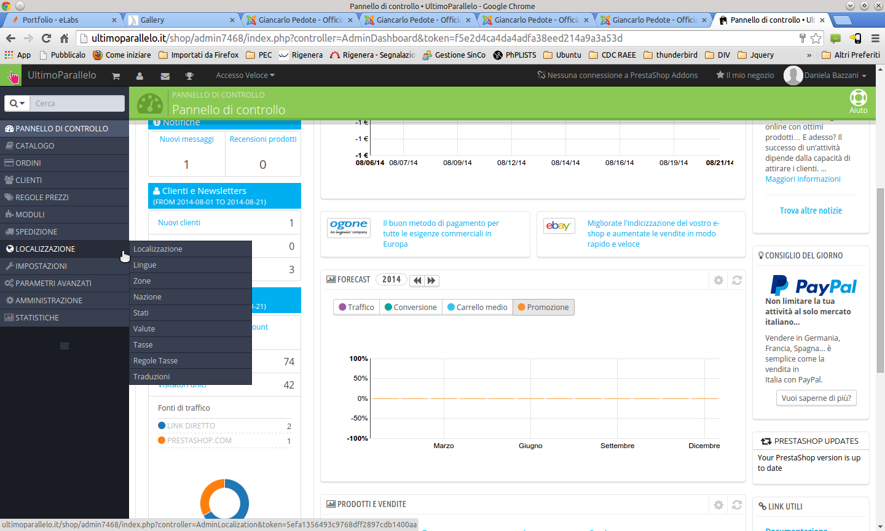This screenshot has height=531, width=885.
Task: Open the Daniela Bazzani user menu
Action: point(825,76)
